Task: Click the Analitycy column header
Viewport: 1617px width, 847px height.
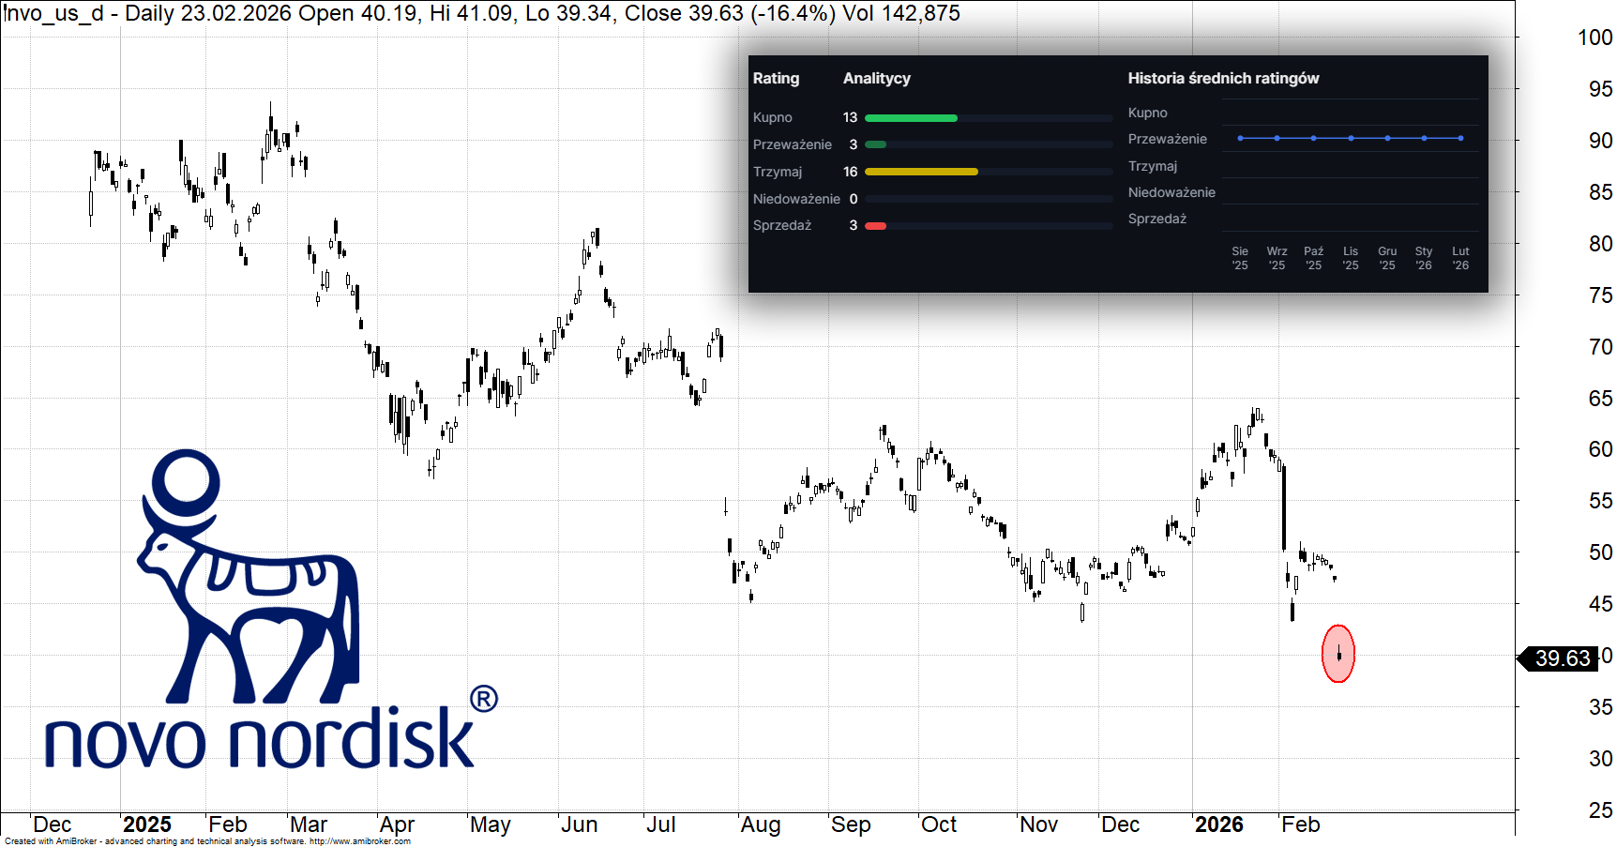Action: [x=876, y=79]
